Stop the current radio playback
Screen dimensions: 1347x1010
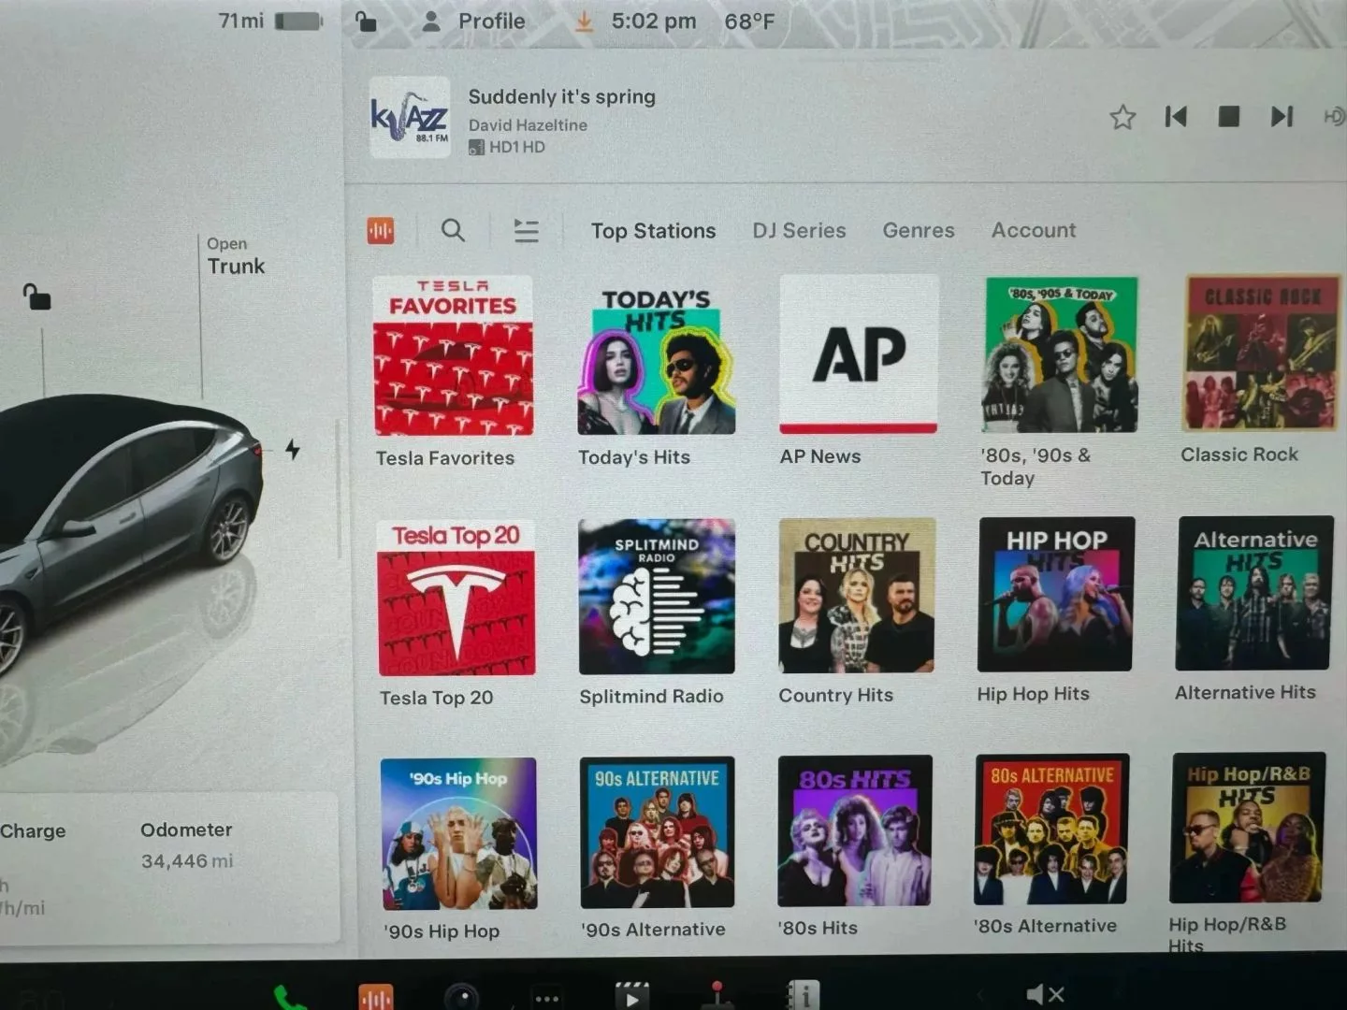tap(1229, 117)
